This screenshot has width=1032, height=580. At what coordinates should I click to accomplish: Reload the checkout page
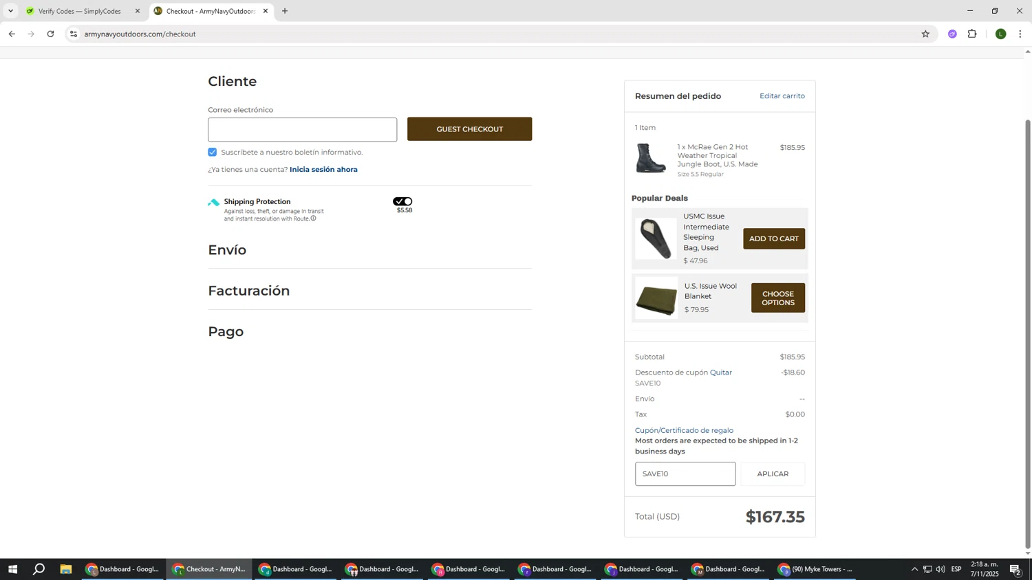click(x=50, y=34)
